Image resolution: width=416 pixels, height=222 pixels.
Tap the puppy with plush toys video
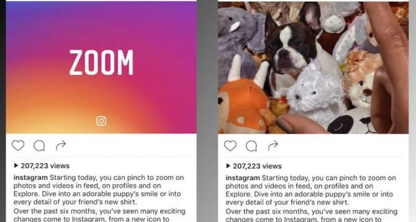tap(313, 68)
